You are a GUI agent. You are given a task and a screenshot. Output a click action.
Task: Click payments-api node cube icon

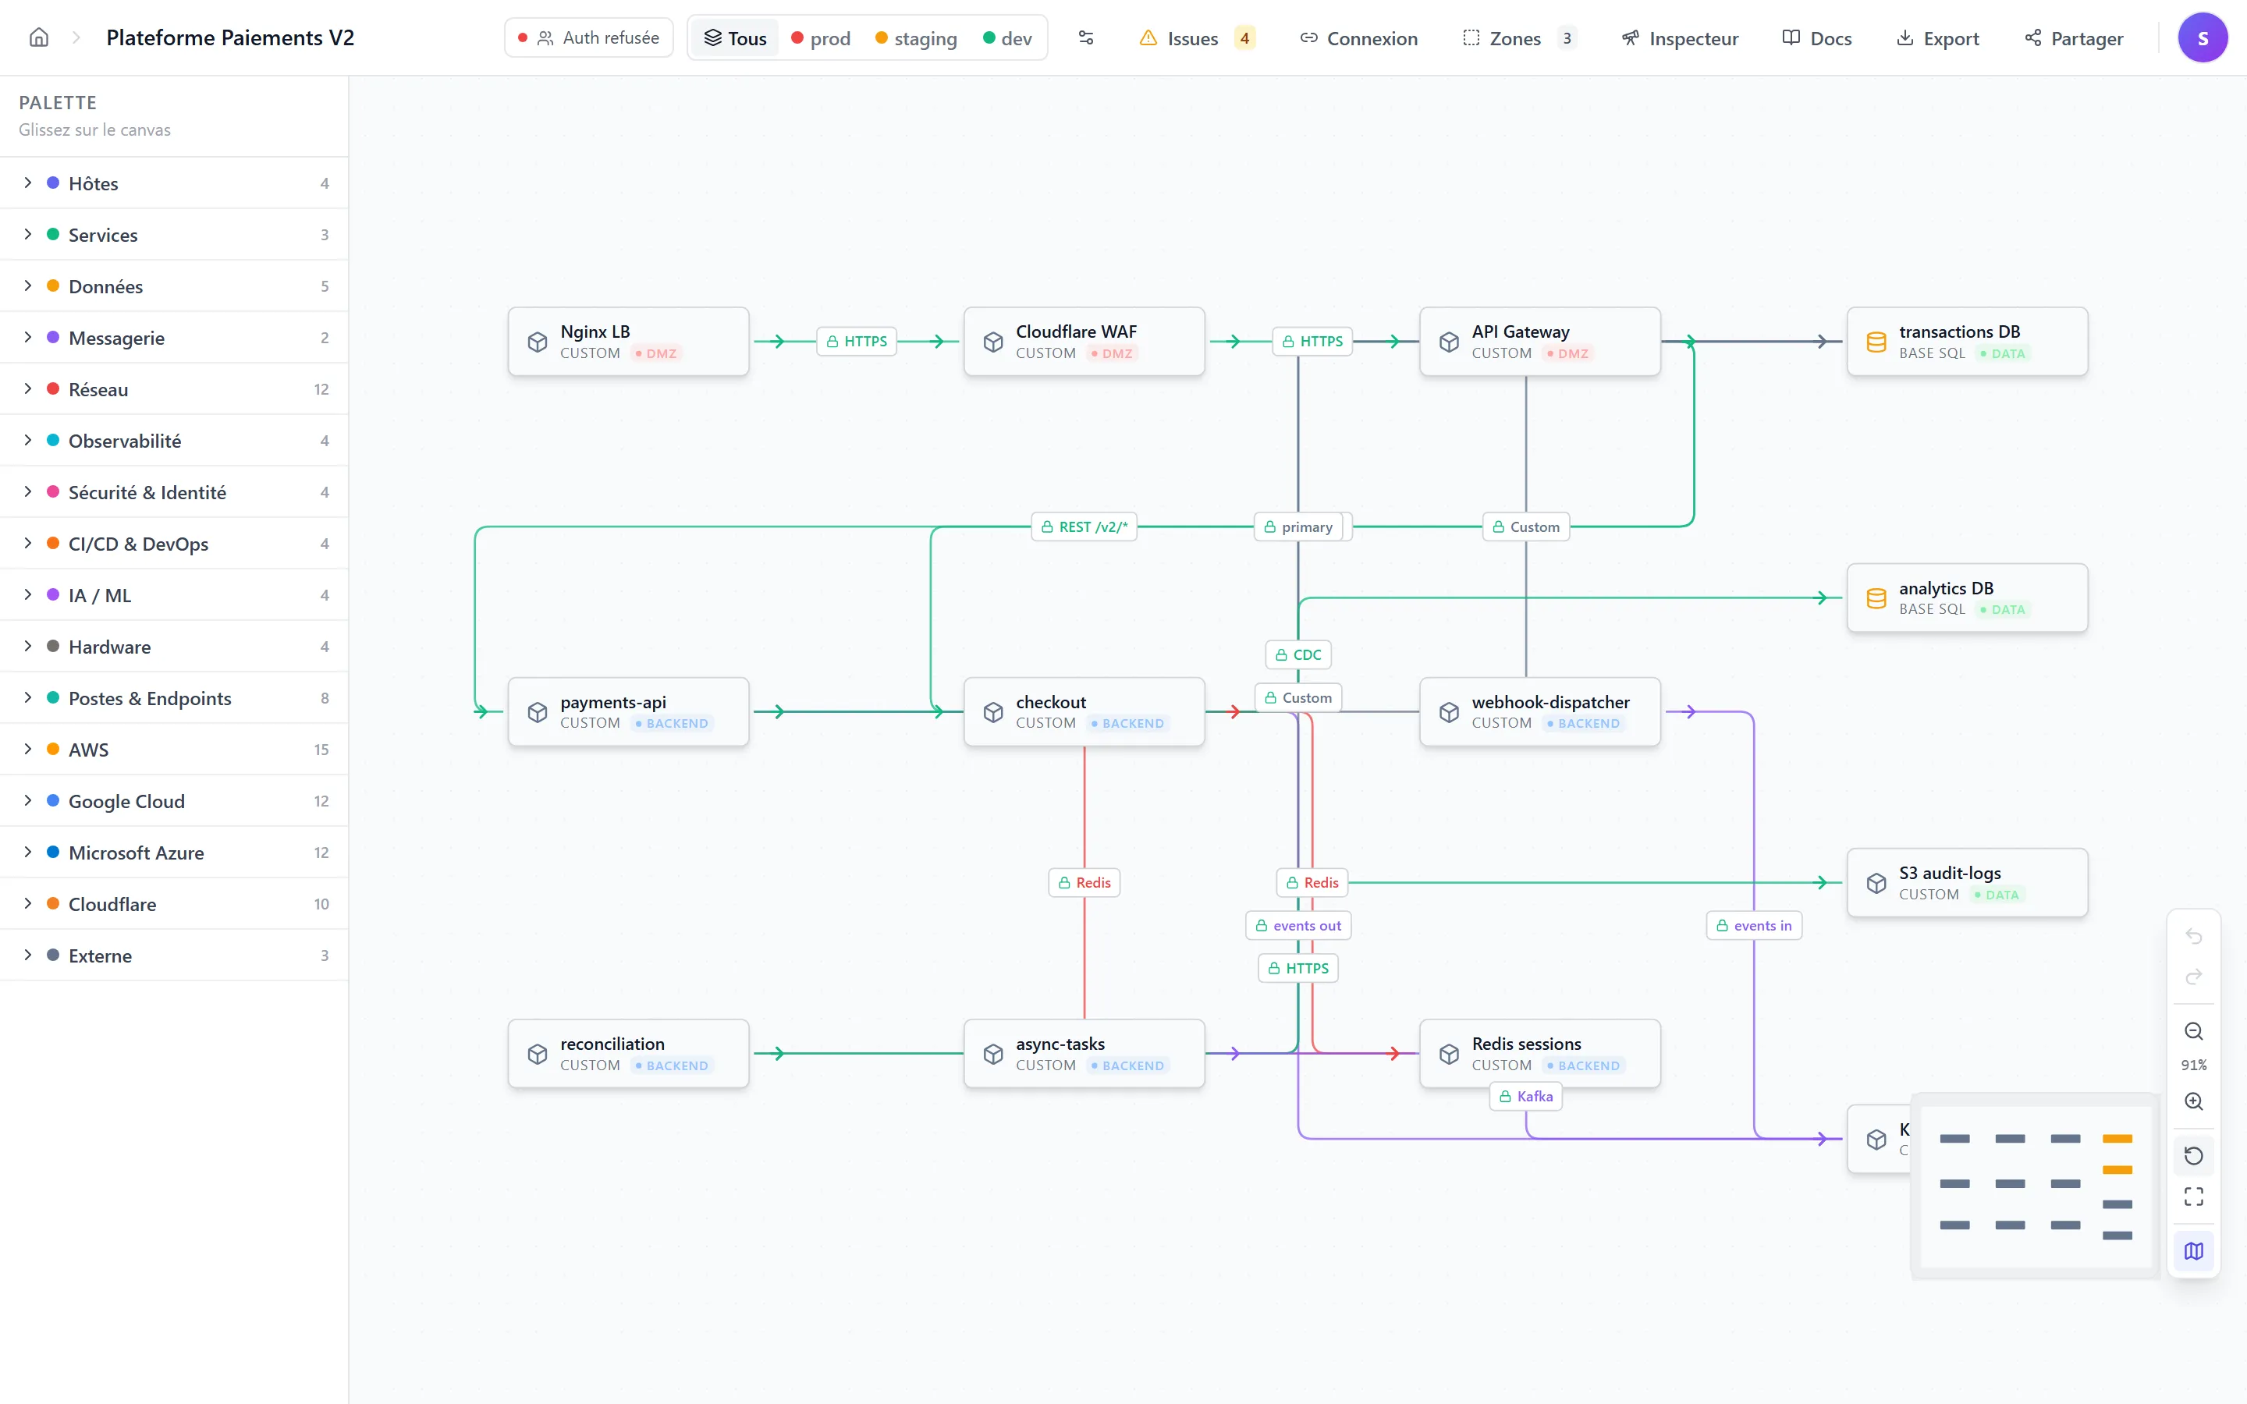[x=538, y=712]
